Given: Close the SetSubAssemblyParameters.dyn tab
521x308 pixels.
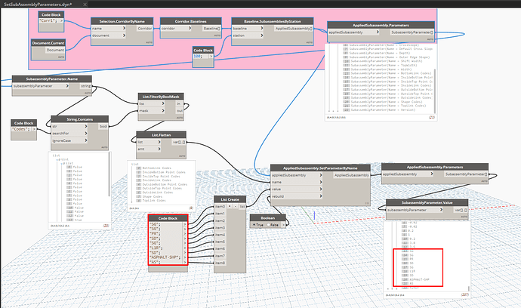Looking at the screenshot, I should pyautogui.click(x=85, y=5).
